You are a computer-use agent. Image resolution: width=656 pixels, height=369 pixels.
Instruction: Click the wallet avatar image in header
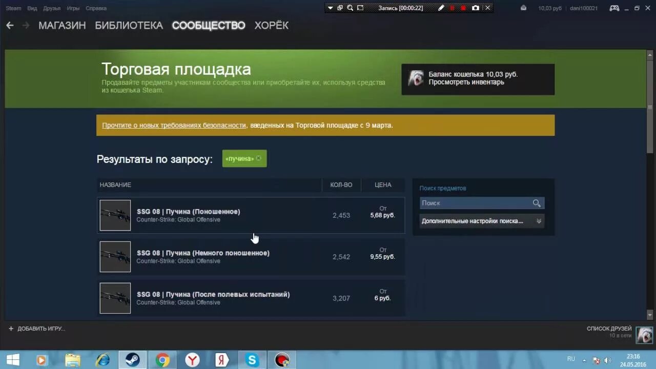point(416,78)
